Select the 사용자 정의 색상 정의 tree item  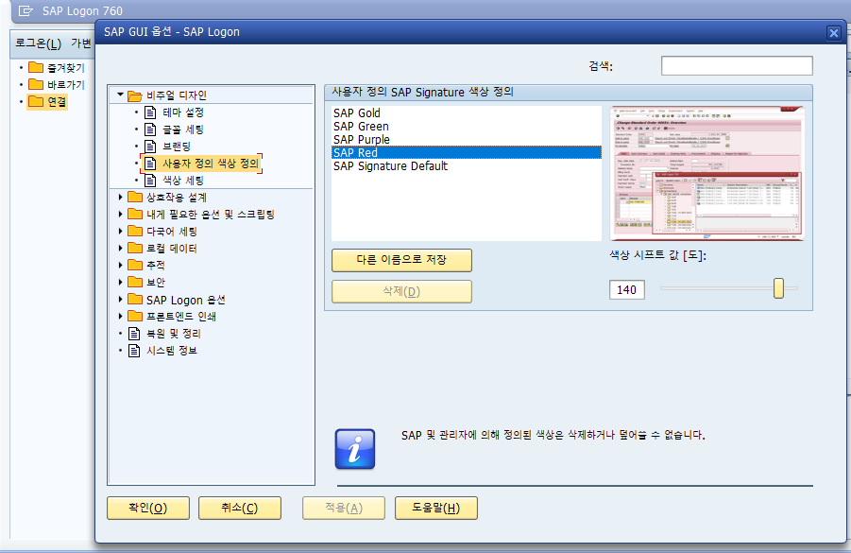212,164
